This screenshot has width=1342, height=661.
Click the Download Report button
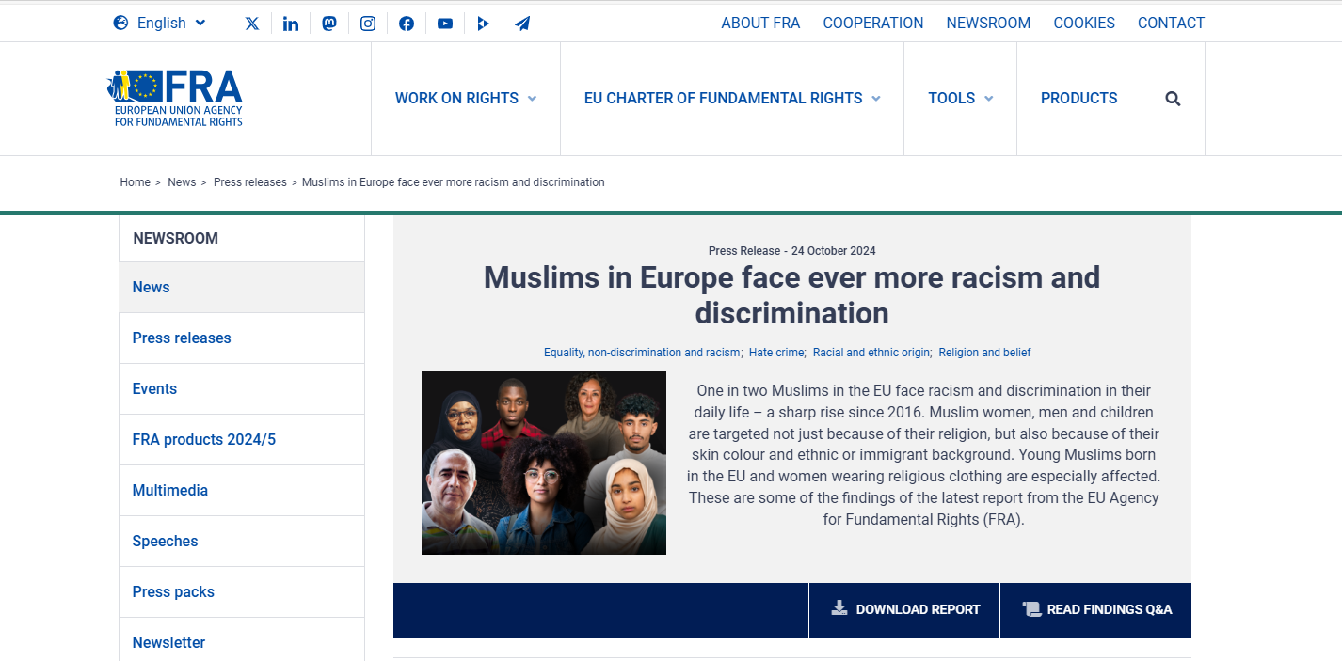pos(905,610)
